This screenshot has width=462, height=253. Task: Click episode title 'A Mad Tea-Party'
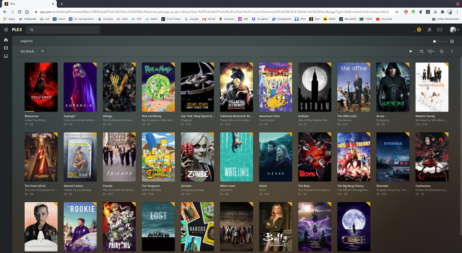(x=35, y=120)
